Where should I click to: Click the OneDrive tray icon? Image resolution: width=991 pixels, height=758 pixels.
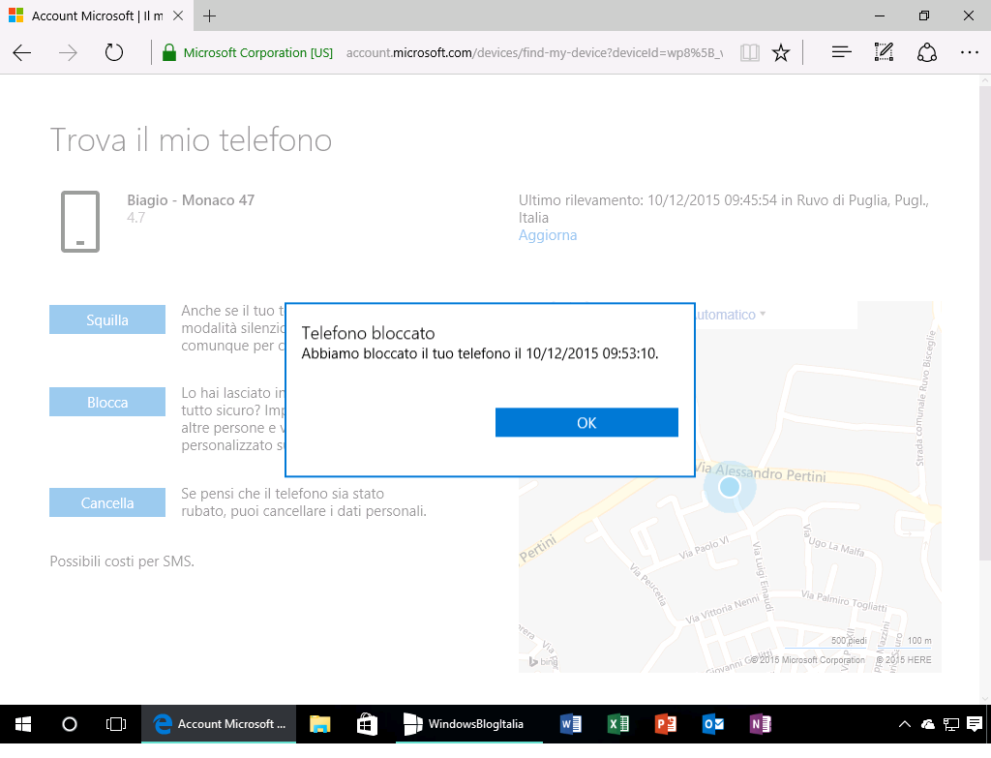click(x=928, y=724)
